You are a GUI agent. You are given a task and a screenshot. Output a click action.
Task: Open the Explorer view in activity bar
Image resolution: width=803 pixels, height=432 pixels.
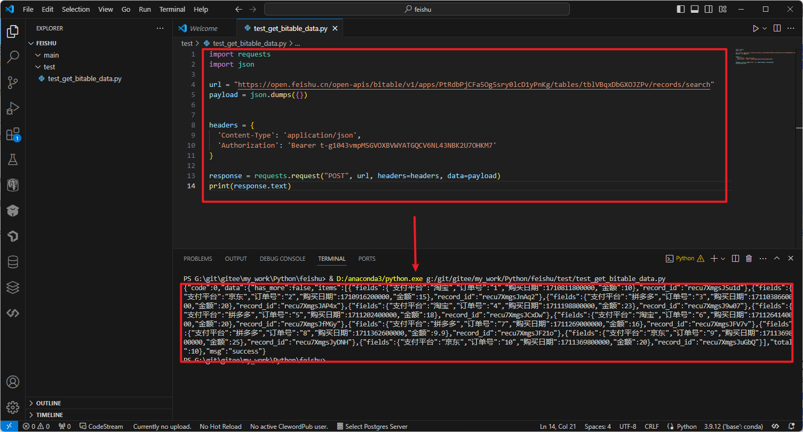point(13,31)
